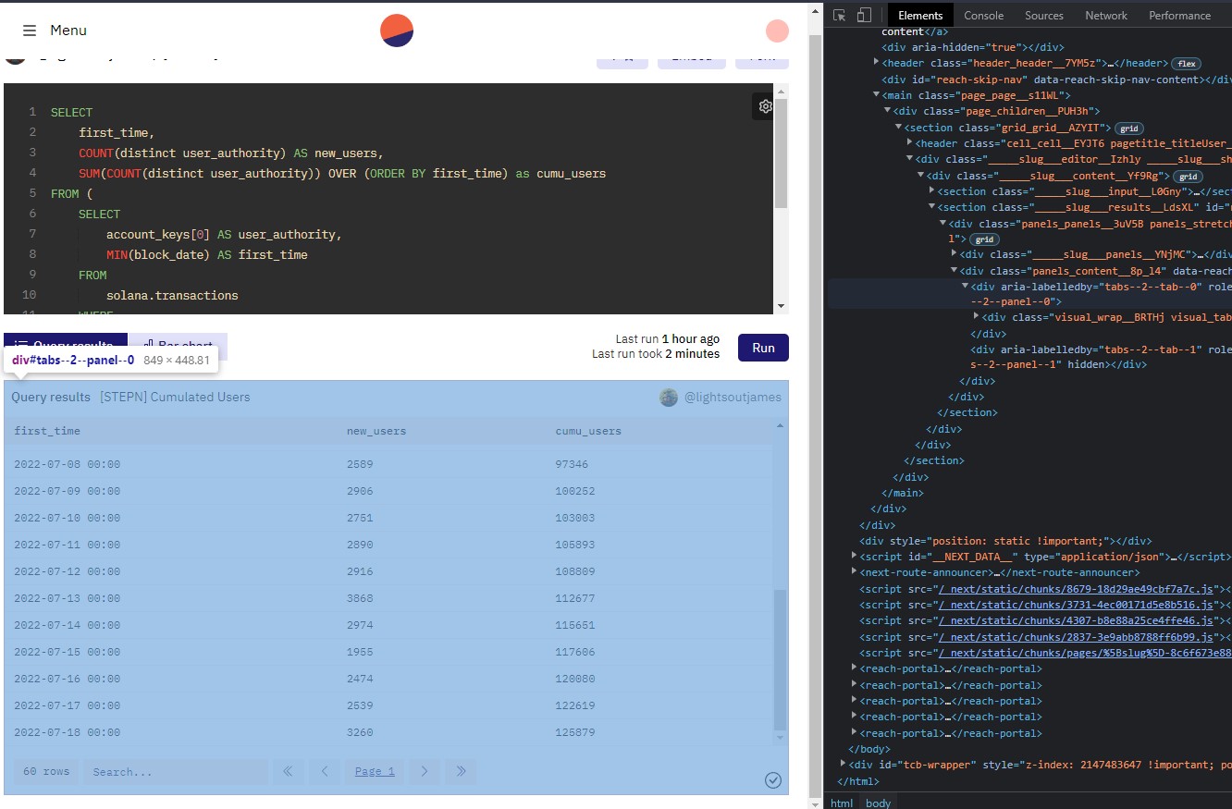
Task: Expand the header_header__7YM5z element node
Action: point(876,63)
